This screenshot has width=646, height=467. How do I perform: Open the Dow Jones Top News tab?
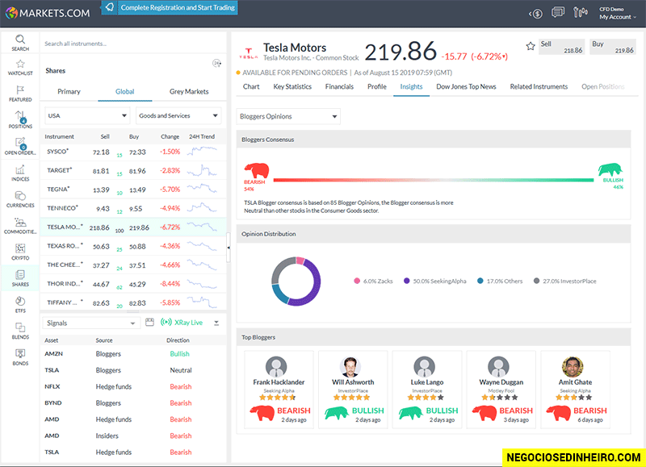pos(466,86)
